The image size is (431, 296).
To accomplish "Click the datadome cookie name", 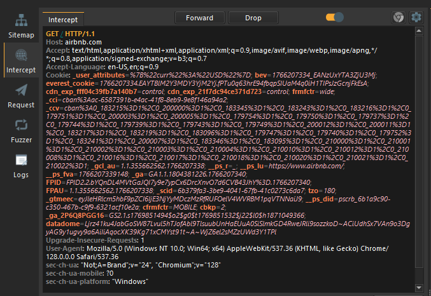I will pos(62,224).
